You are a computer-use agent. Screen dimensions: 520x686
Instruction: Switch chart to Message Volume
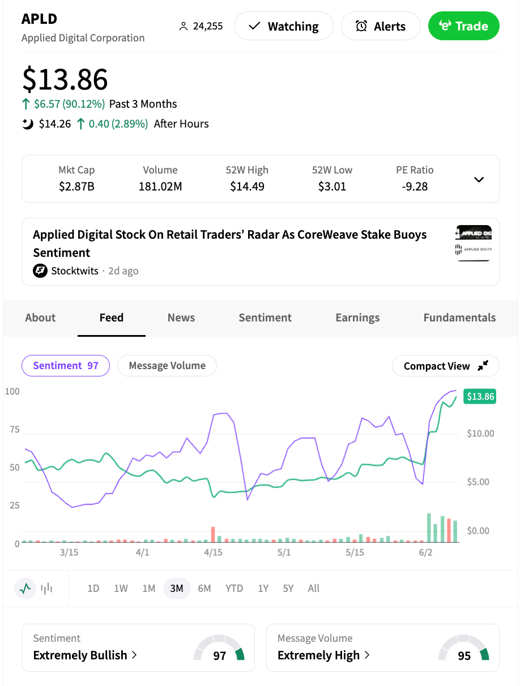167,366
